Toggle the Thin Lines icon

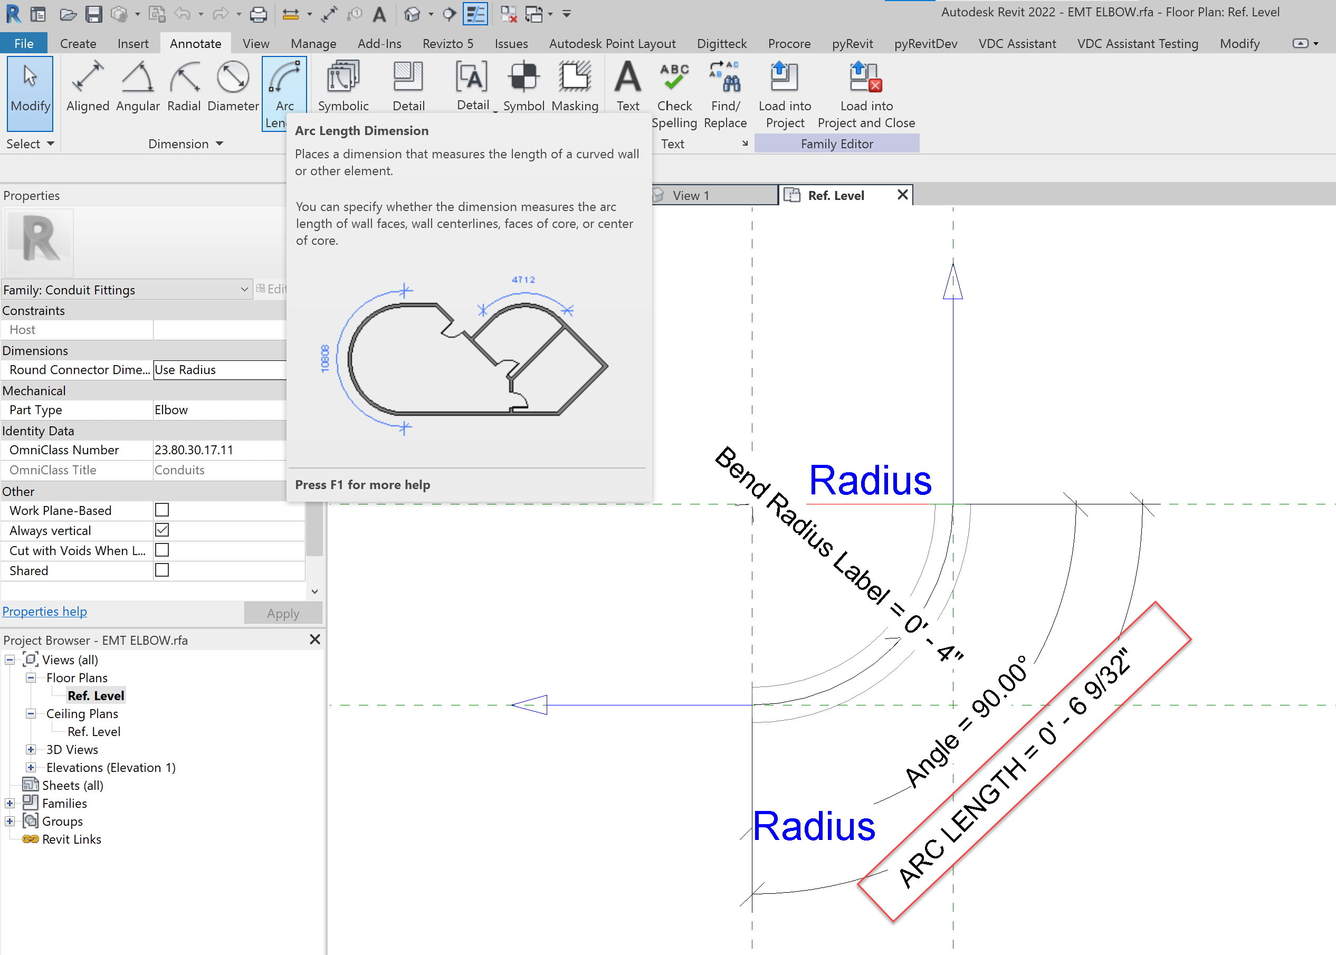475,14
